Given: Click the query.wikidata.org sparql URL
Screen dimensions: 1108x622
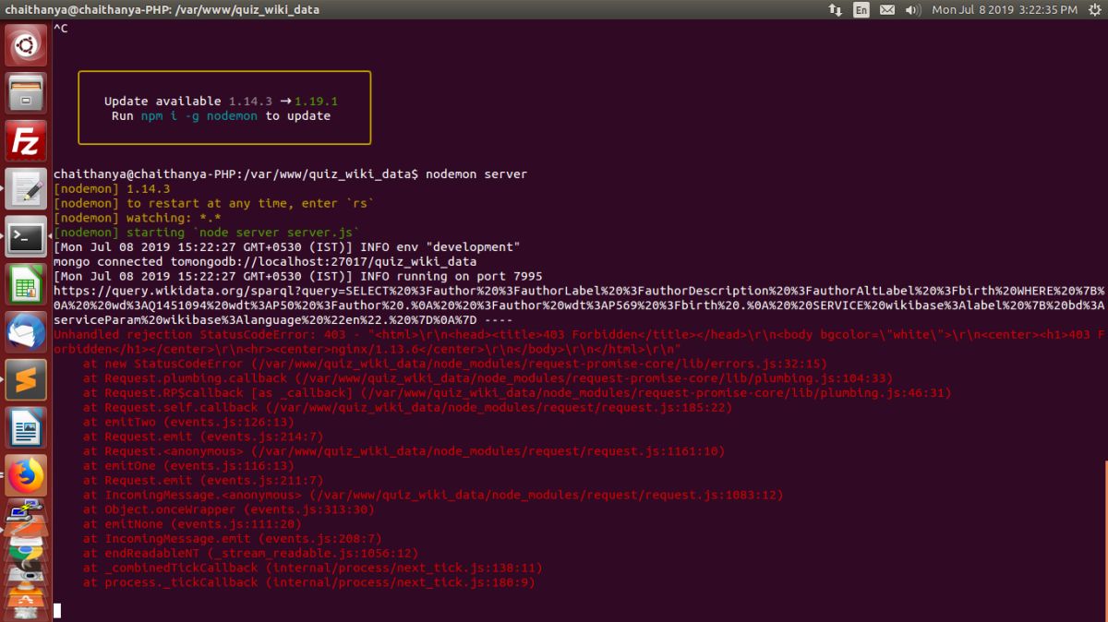Looking at the screenshot, I should pos(579,305).
